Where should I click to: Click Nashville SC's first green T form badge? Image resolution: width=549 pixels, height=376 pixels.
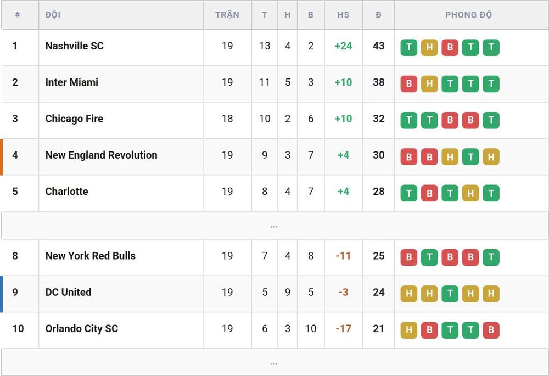pyautogui.click(x=408, y=47)
